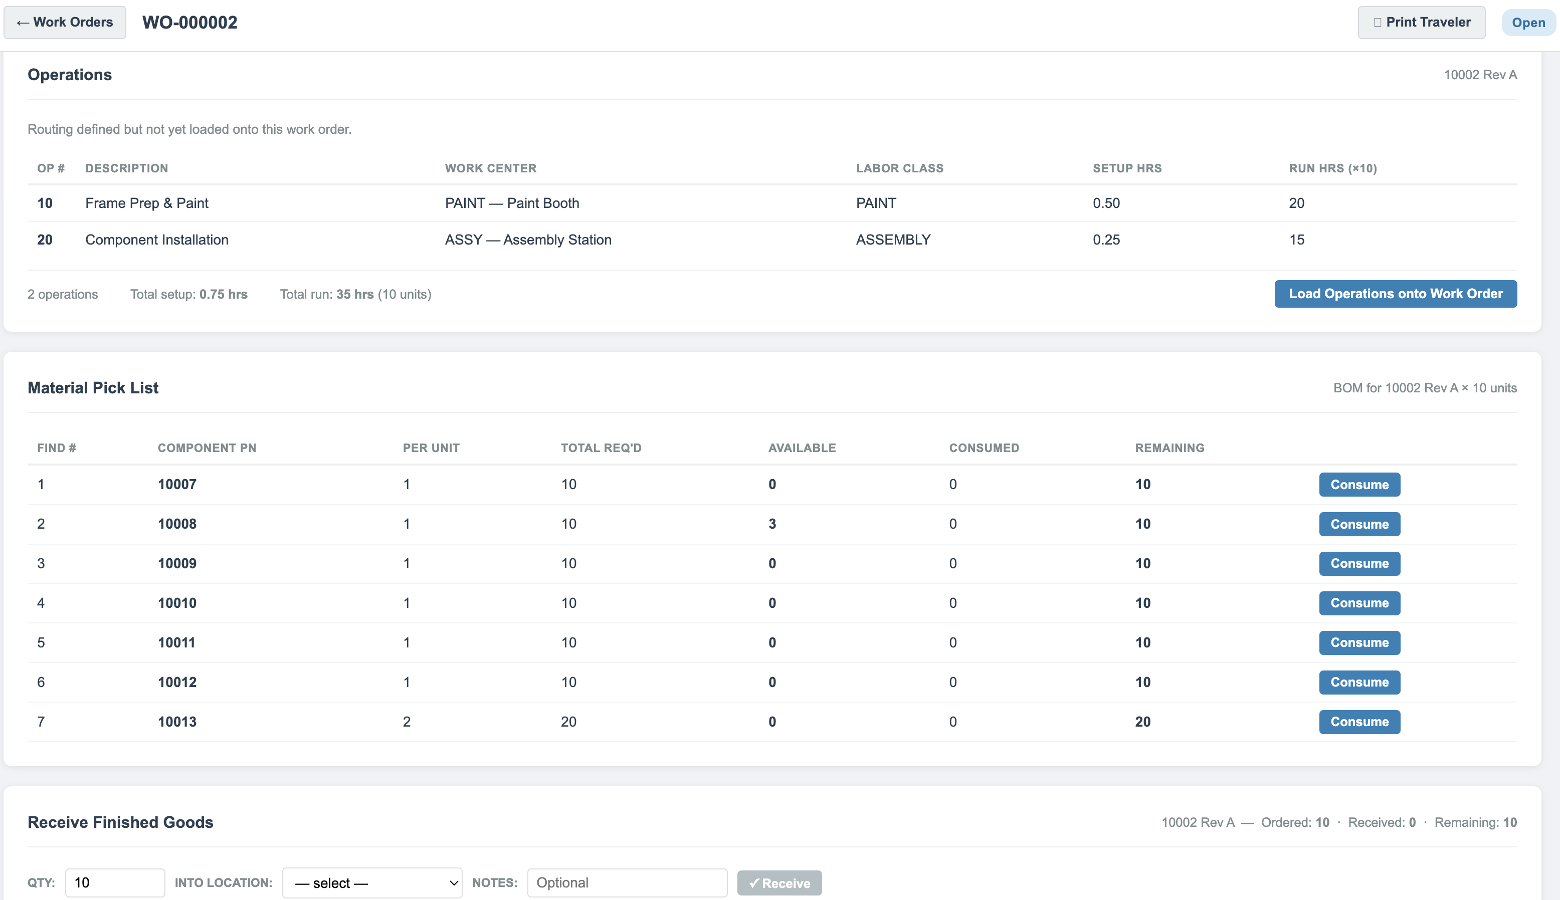
Task: Click component PN 10013
Action: [177, 722]
